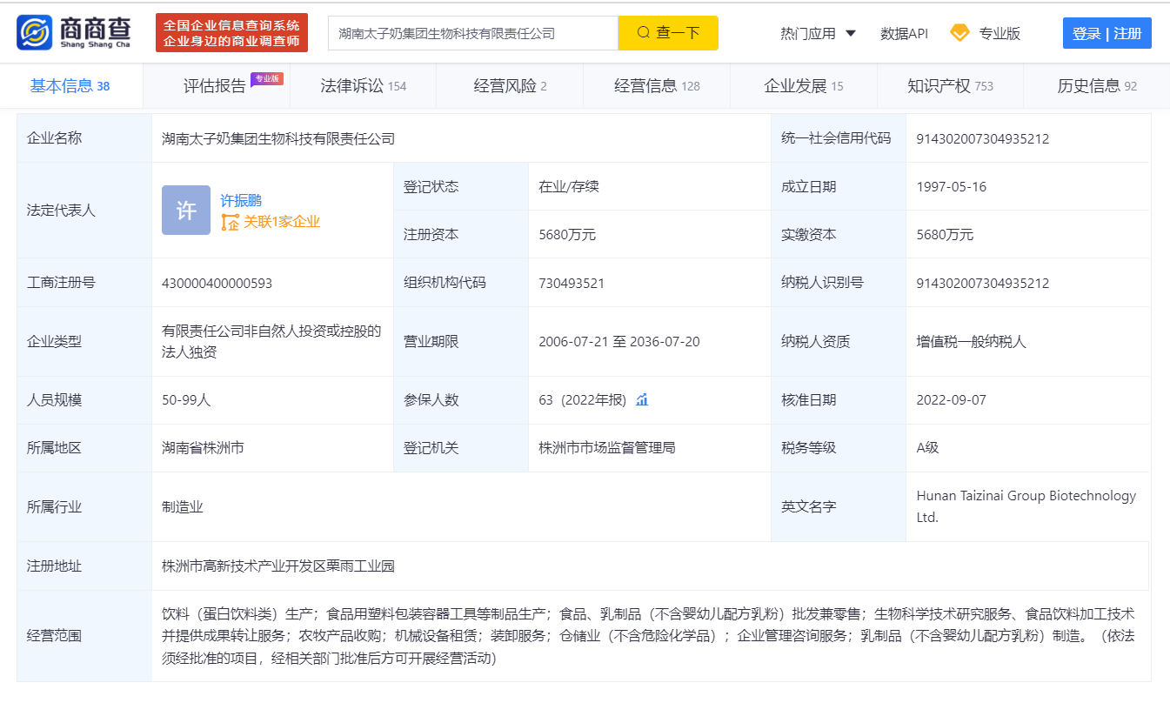Click approval date 2022-09-07
Viewport: 1170px width, 703px height.
pyautogui.click(x=952, y=399)
